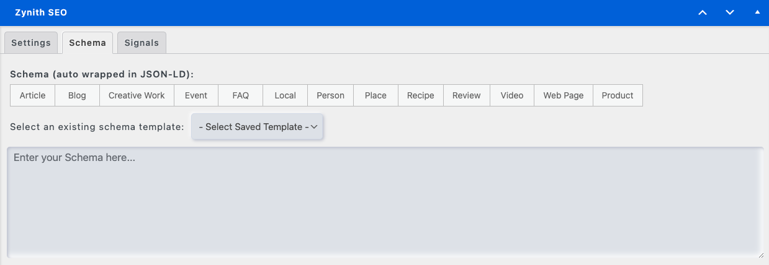Select the Video schema button
Screen dimensions: 769x265
point(512,95)
